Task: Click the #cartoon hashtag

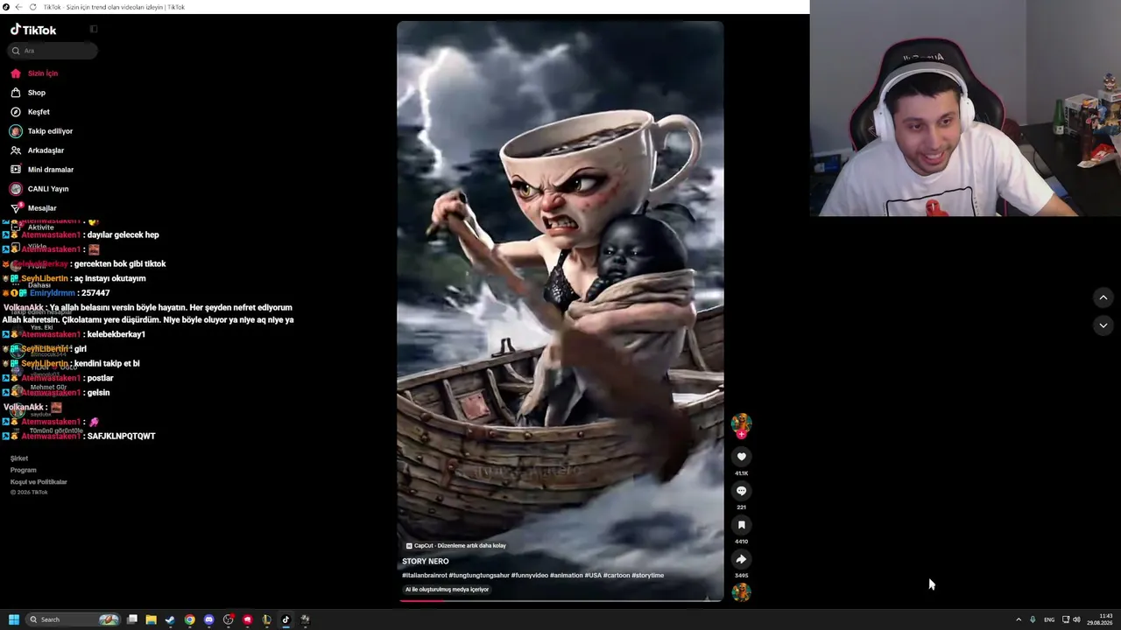Action: click(617, 576)
